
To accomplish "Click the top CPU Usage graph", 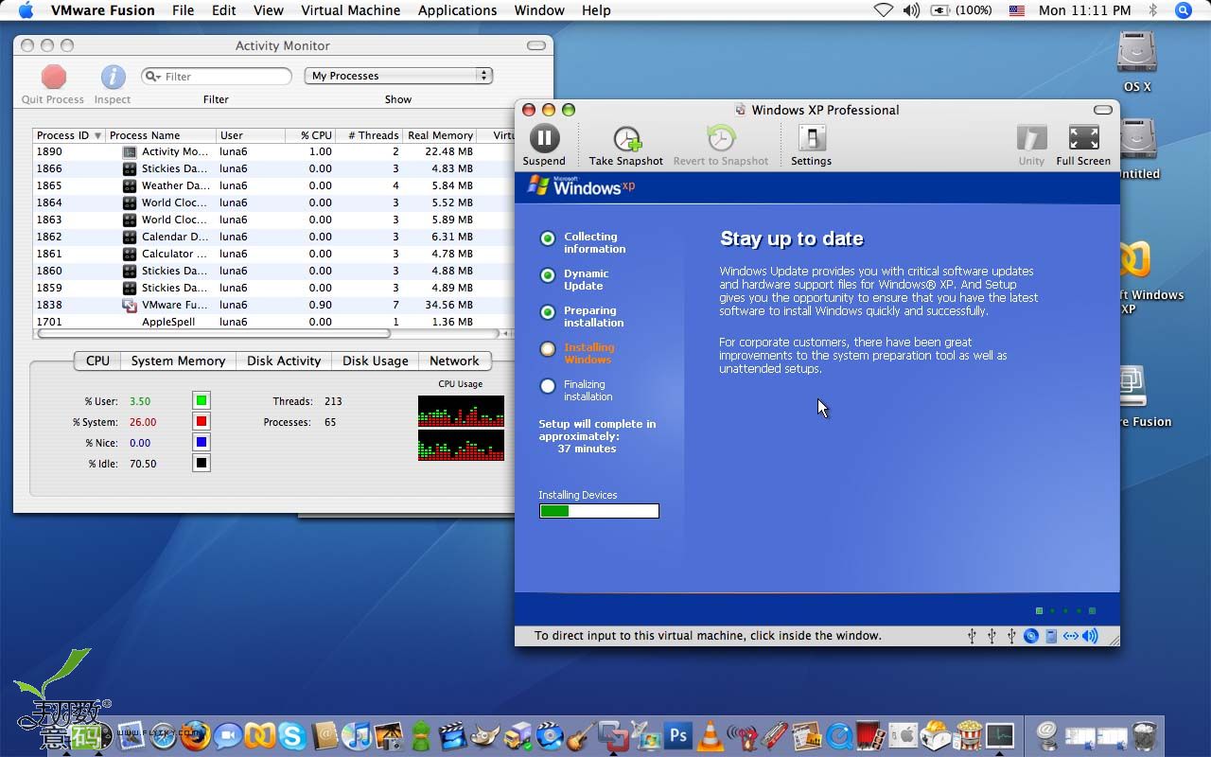I will click(x=461, y=411).
